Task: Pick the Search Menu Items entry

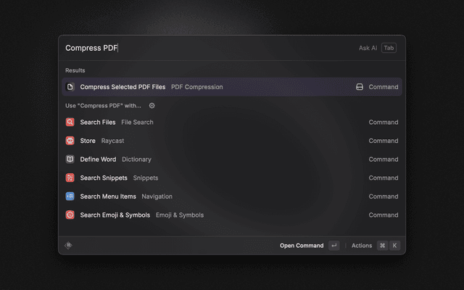Action: click(217, 196)
